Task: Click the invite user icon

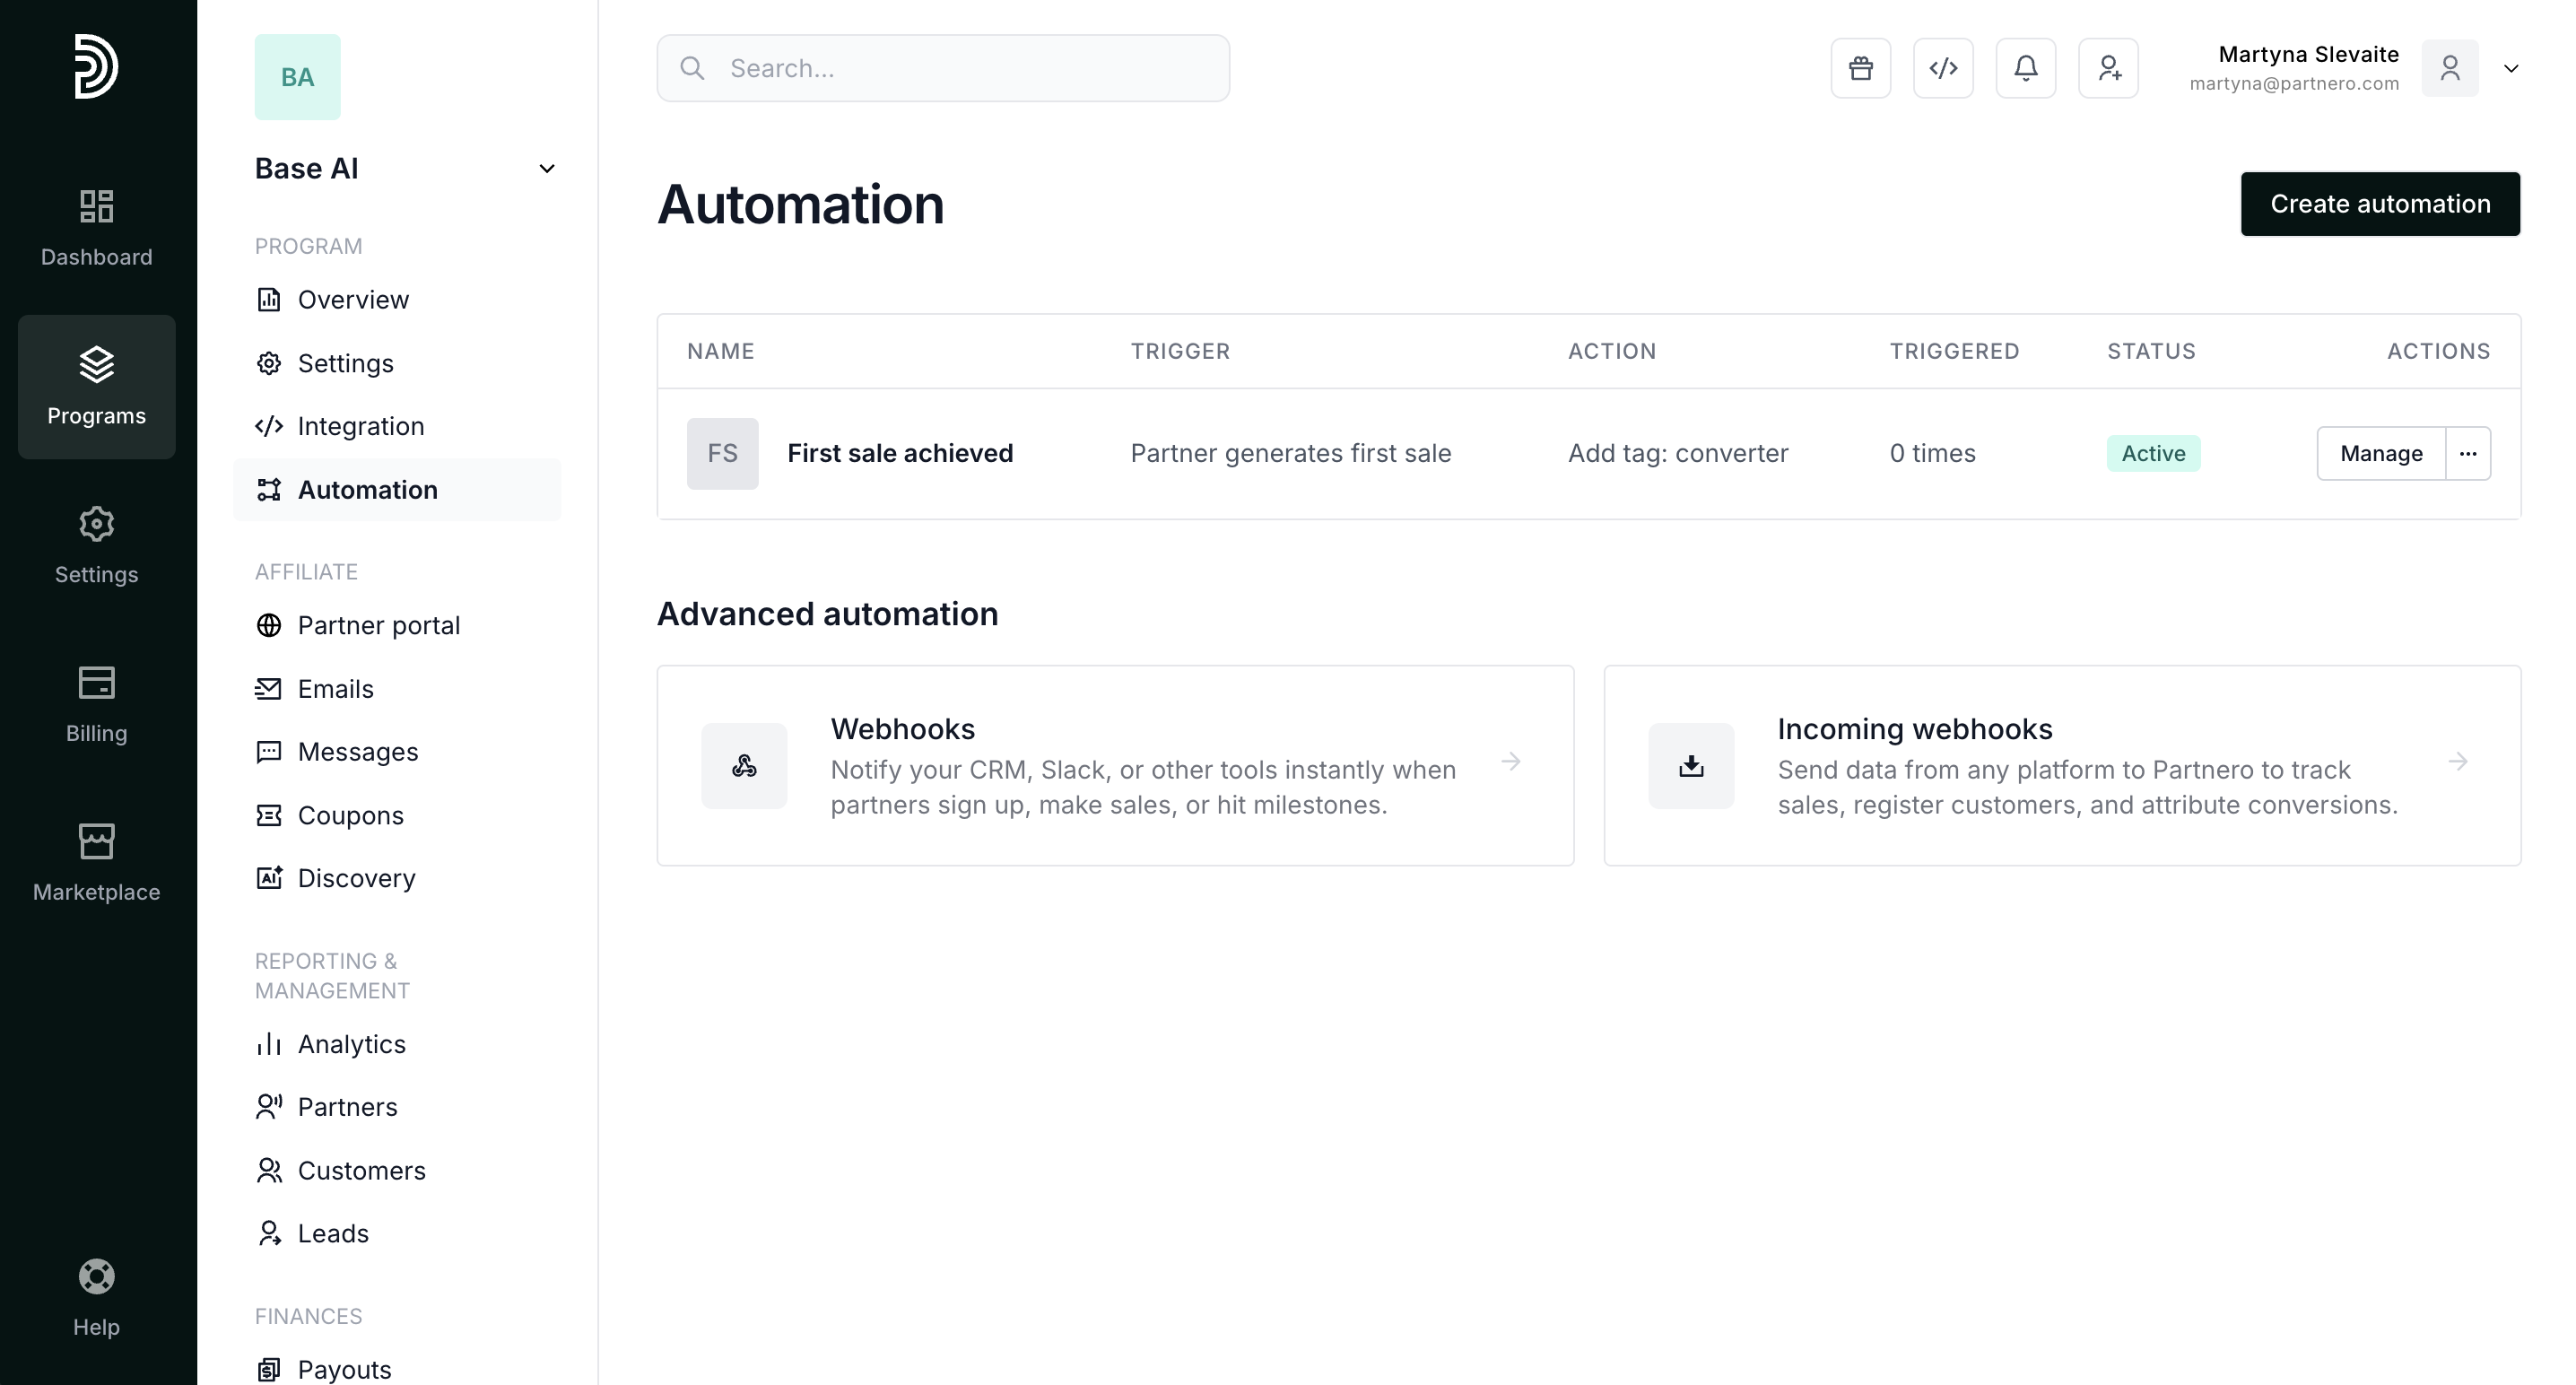Action: click(2108, 68)
